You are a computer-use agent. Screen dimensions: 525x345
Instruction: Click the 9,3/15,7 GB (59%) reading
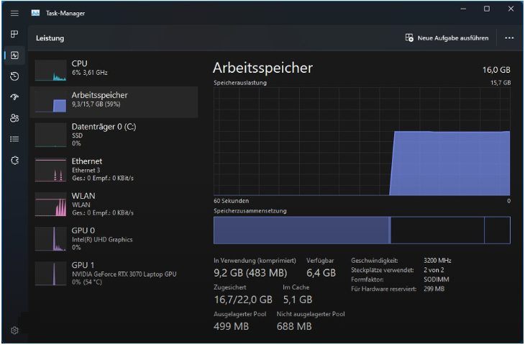click(96, 104)
